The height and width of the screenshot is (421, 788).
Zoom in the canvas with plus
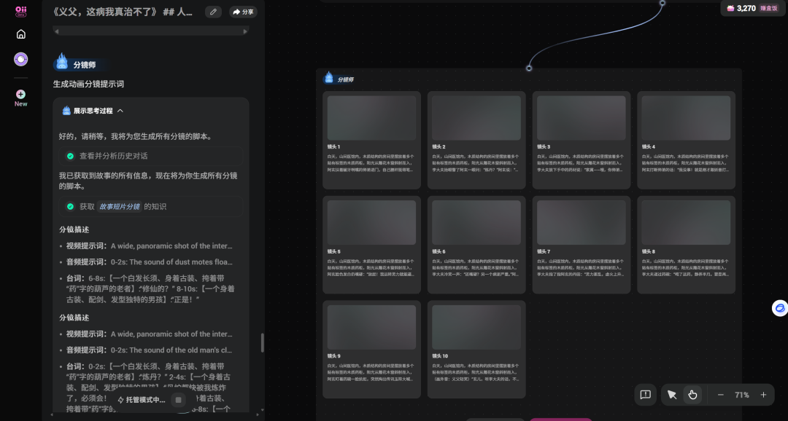pos(763,395)
